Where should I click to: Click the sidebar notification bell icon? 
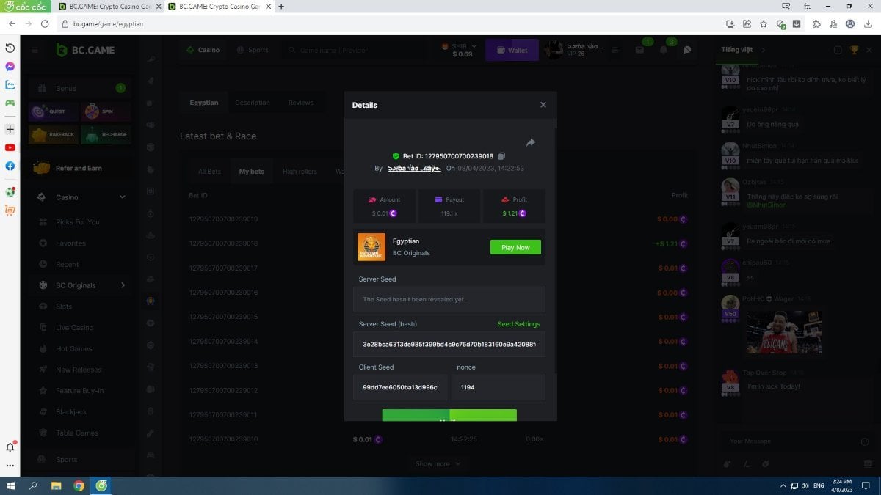10,447
